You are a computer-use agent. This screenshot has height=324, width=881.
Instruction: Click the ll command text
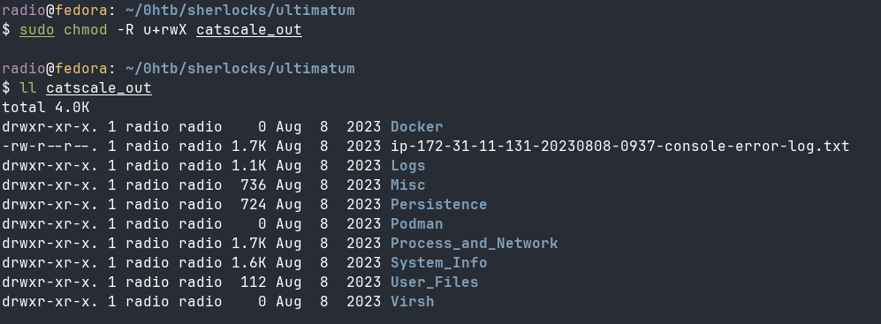28,88
